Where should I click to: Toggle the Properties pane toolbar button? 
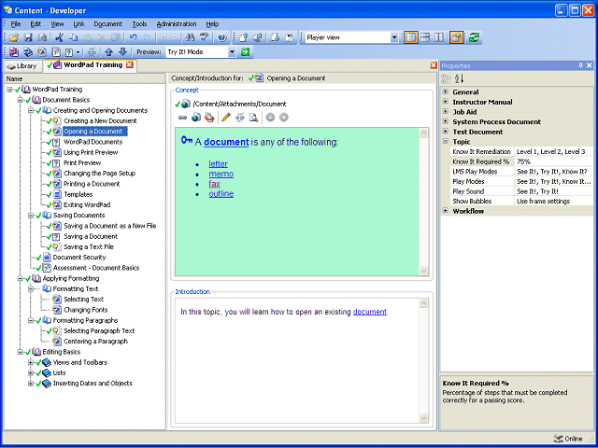[x=457, y=37]
